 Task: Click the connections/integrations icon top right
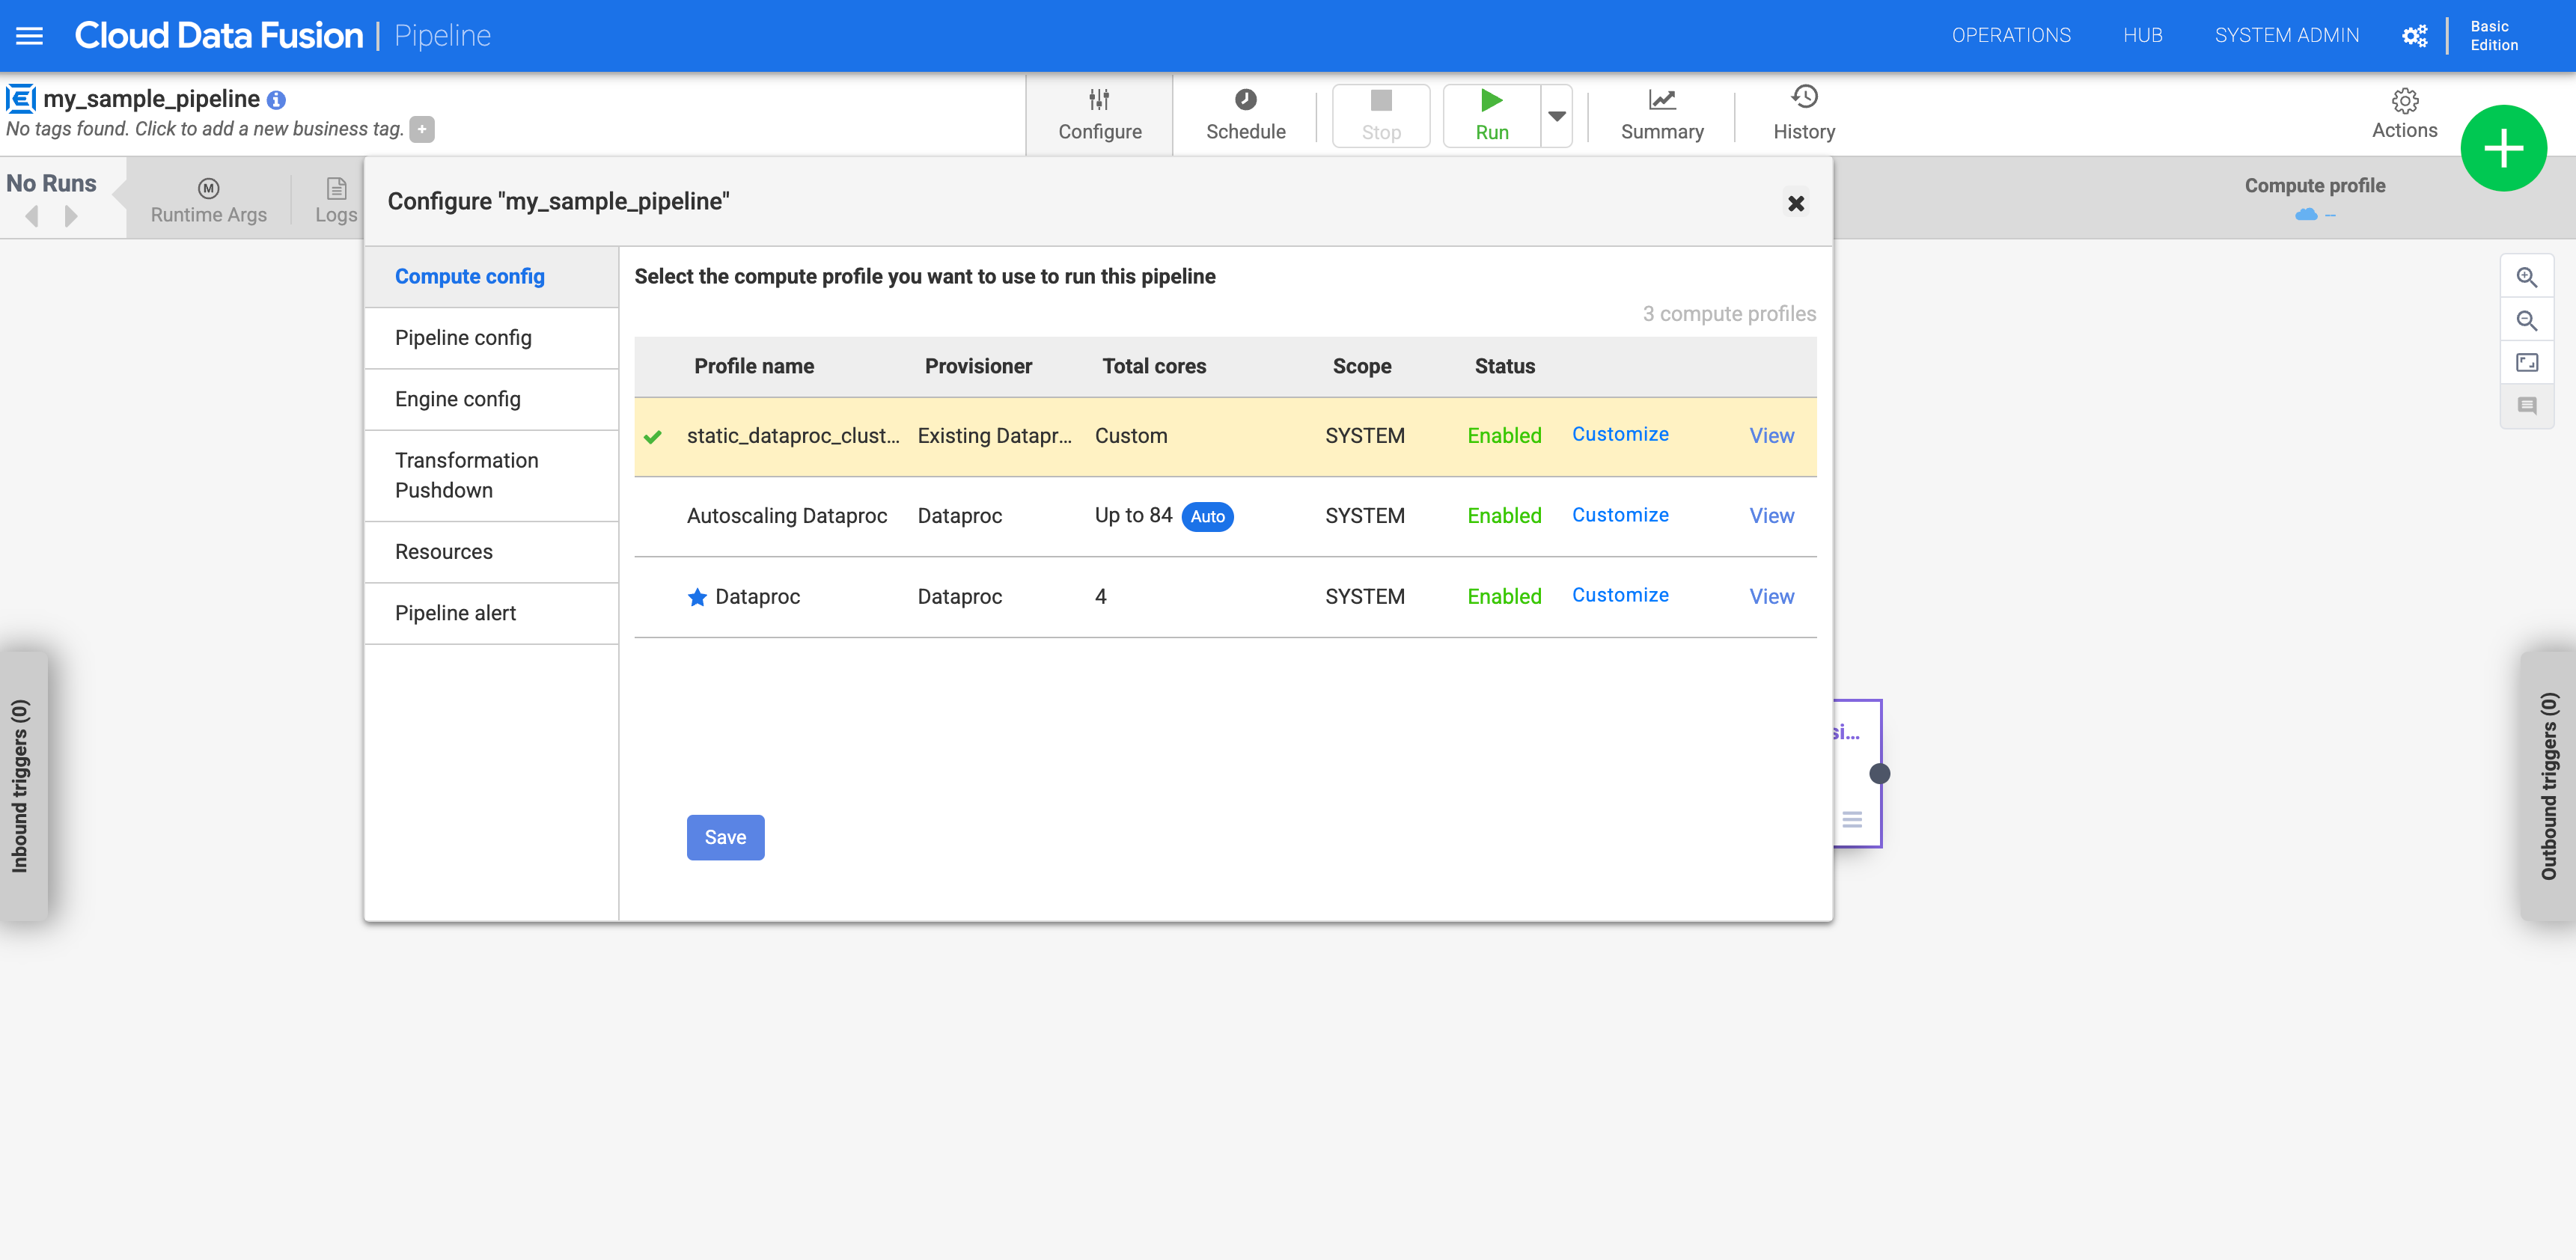(x=2415, y=34)
